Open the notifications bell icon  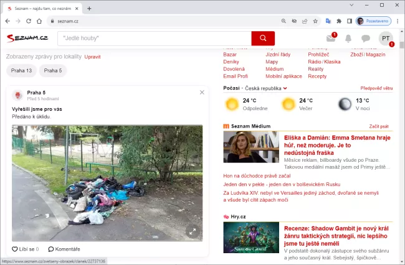(x=348, y=39)
